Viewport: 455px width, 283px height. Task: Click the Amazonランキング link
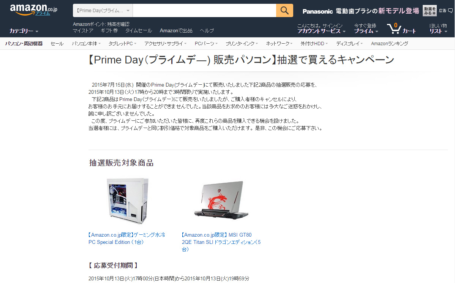[x=389, y=44]
